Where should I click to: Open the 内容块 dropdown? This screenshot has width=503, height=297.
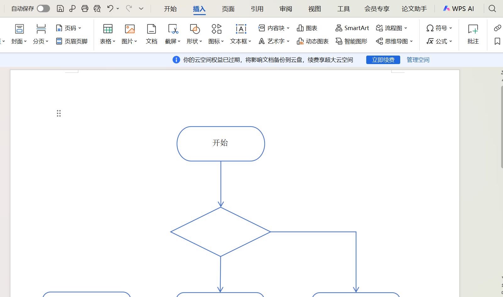pos(274,28)
